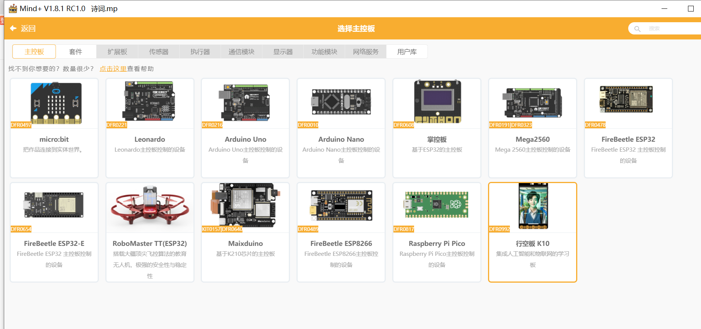Select the Arduino Uno board image

click(x=245, y=103)
